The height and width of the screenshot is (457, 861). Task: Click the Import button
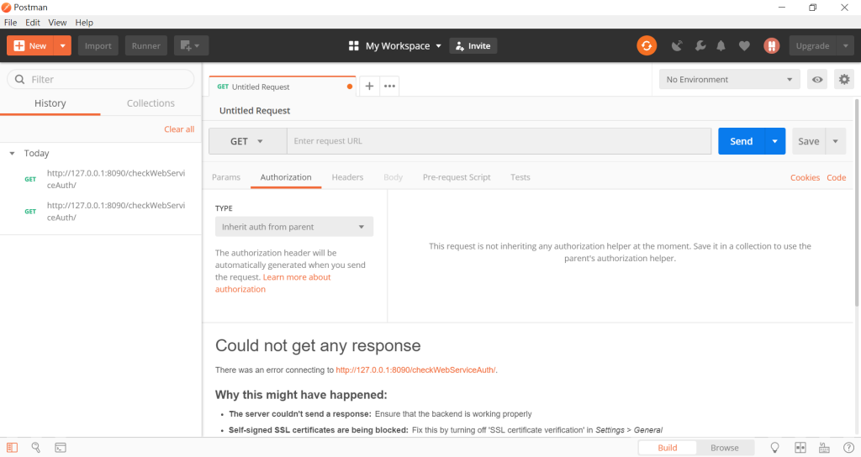(98, 45)
